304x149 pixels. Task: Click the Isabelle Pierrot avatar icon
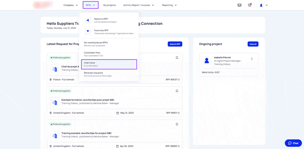tap(207, 60)
